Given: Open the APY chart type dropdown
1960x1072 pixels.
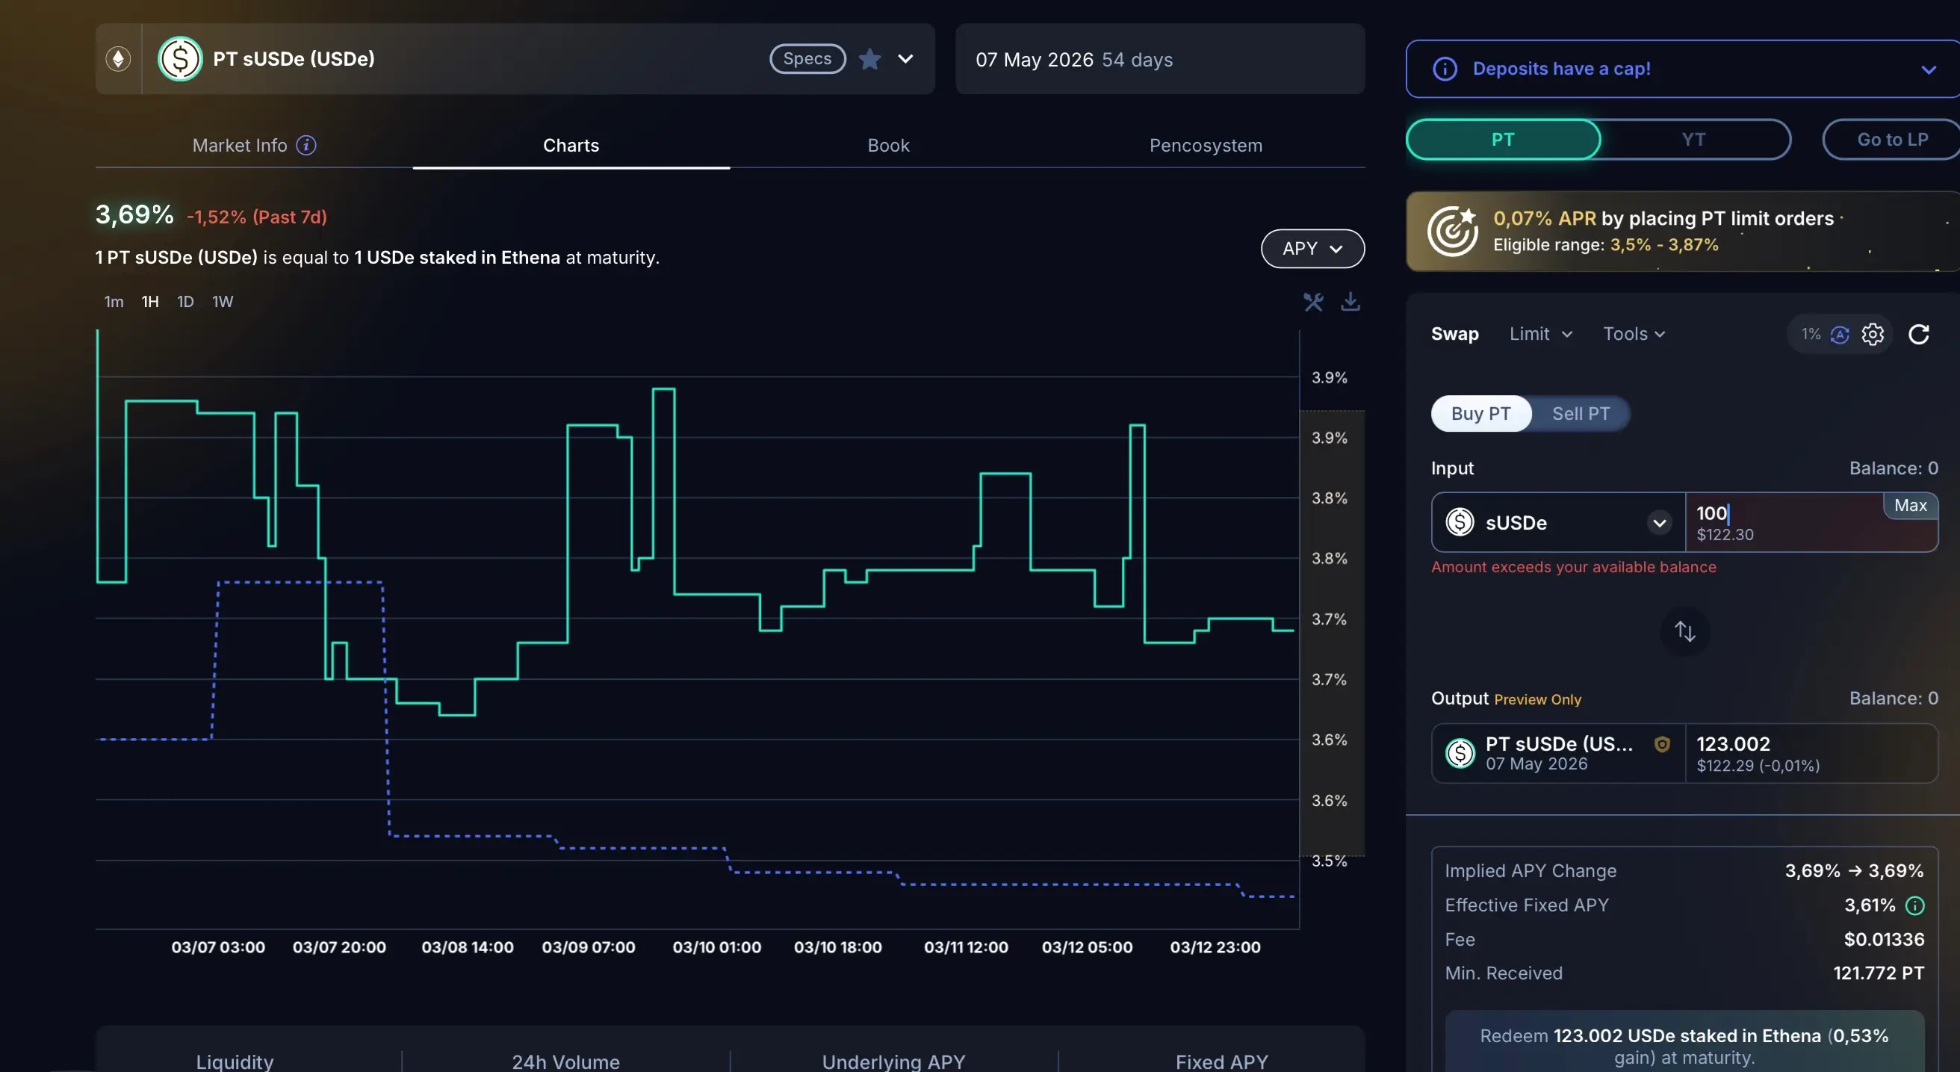Looking at the screenshot, I should (x=1312, y=249).
